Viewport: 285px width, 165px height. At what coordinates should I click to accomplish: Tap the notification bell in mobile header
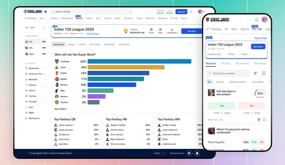click(256, 19)
